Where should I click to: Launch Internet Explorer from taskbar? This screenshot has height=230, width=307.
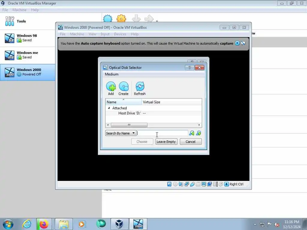point(27,224)
